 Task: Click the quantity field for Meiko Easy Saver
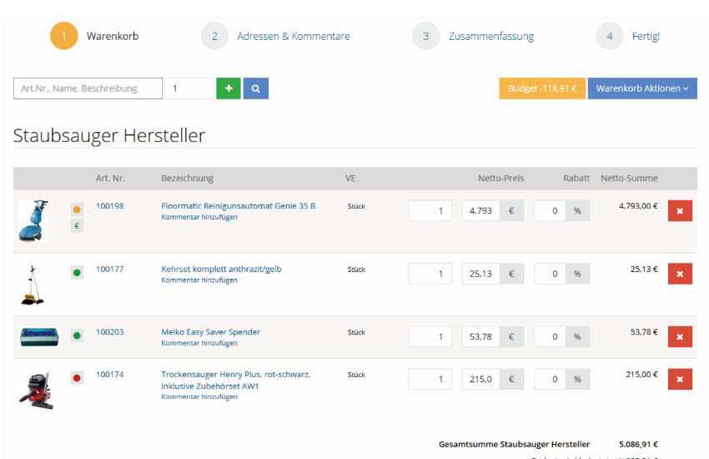[430, 336]
